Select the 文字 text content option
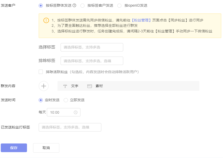Screen dimensions: 223x158 pos(74,86)
